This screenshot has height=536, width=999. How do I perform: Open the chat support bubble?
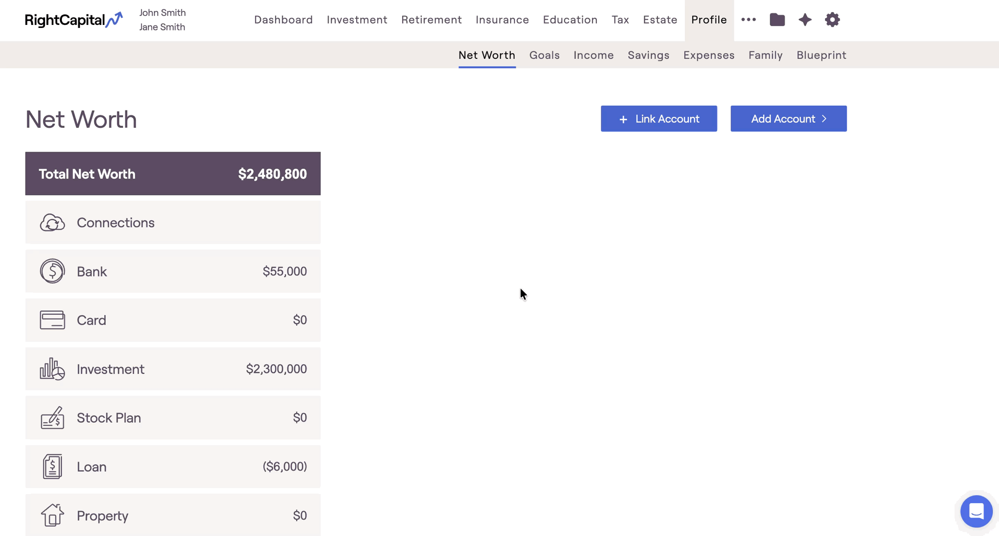point(976,511)
